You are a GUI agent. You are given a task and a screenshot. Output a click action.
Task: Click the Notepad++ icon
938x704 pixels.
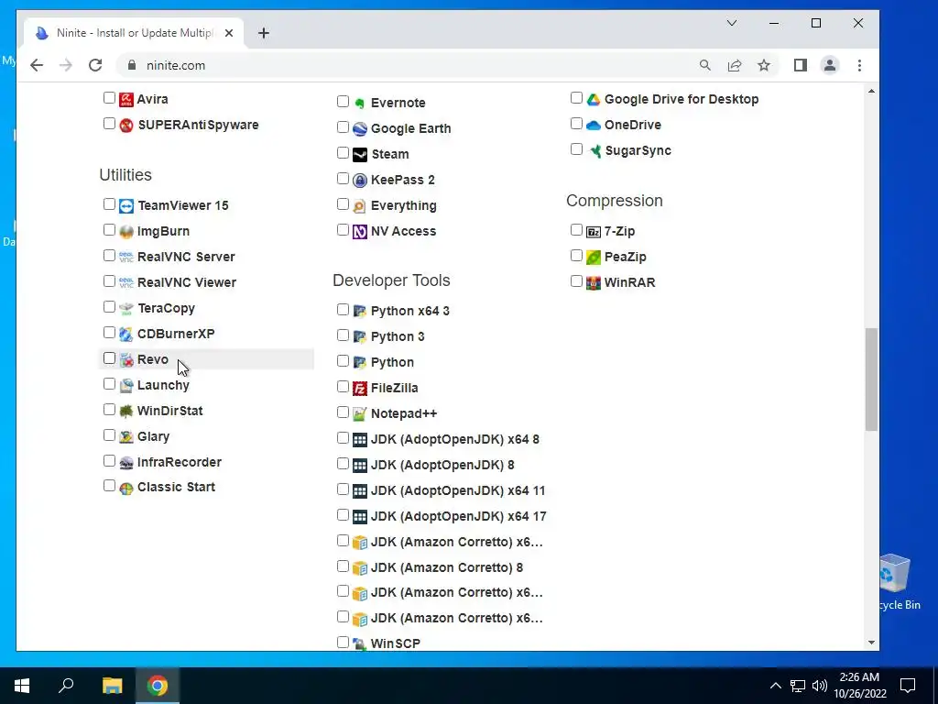click(359, 414)
